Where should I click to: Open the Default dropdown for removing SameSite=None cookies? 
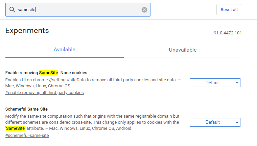(x=213, y=83)
